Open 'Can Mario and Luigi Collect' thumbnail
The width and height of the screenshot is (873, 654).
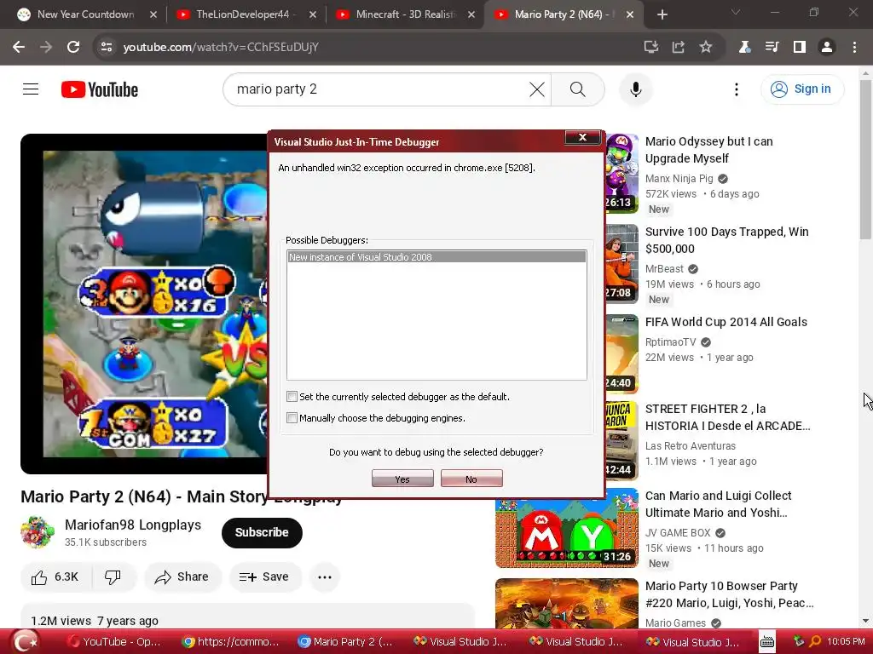point(567,528)
